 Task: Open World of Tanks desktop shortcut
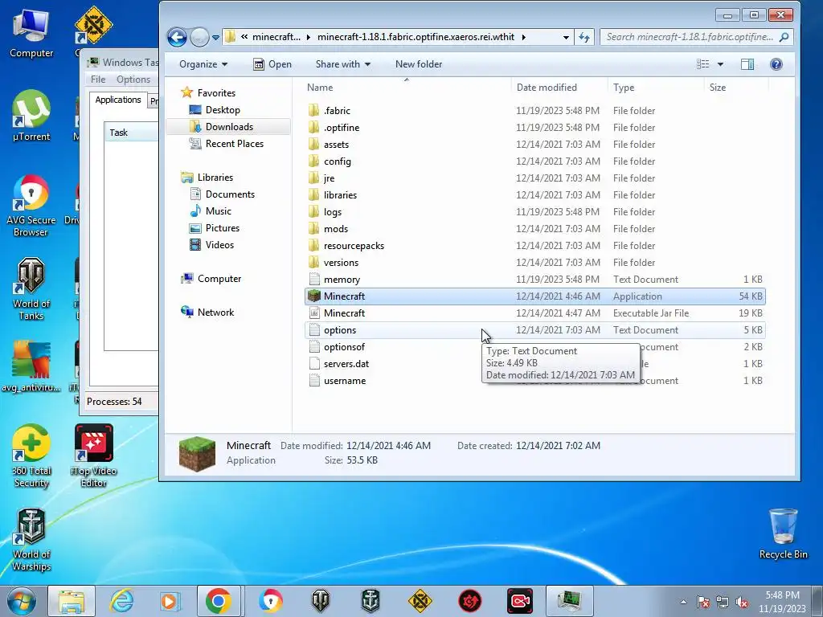pos(31,289)
